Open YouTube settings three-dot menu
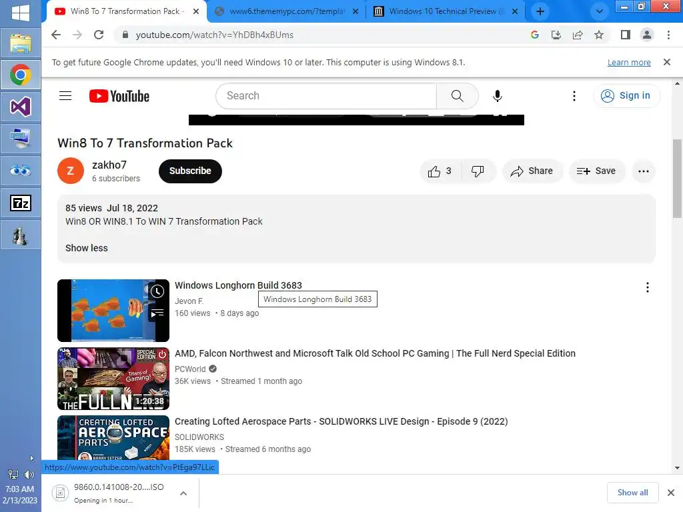Viewport: 683px width, 512px height. point(574,96)
